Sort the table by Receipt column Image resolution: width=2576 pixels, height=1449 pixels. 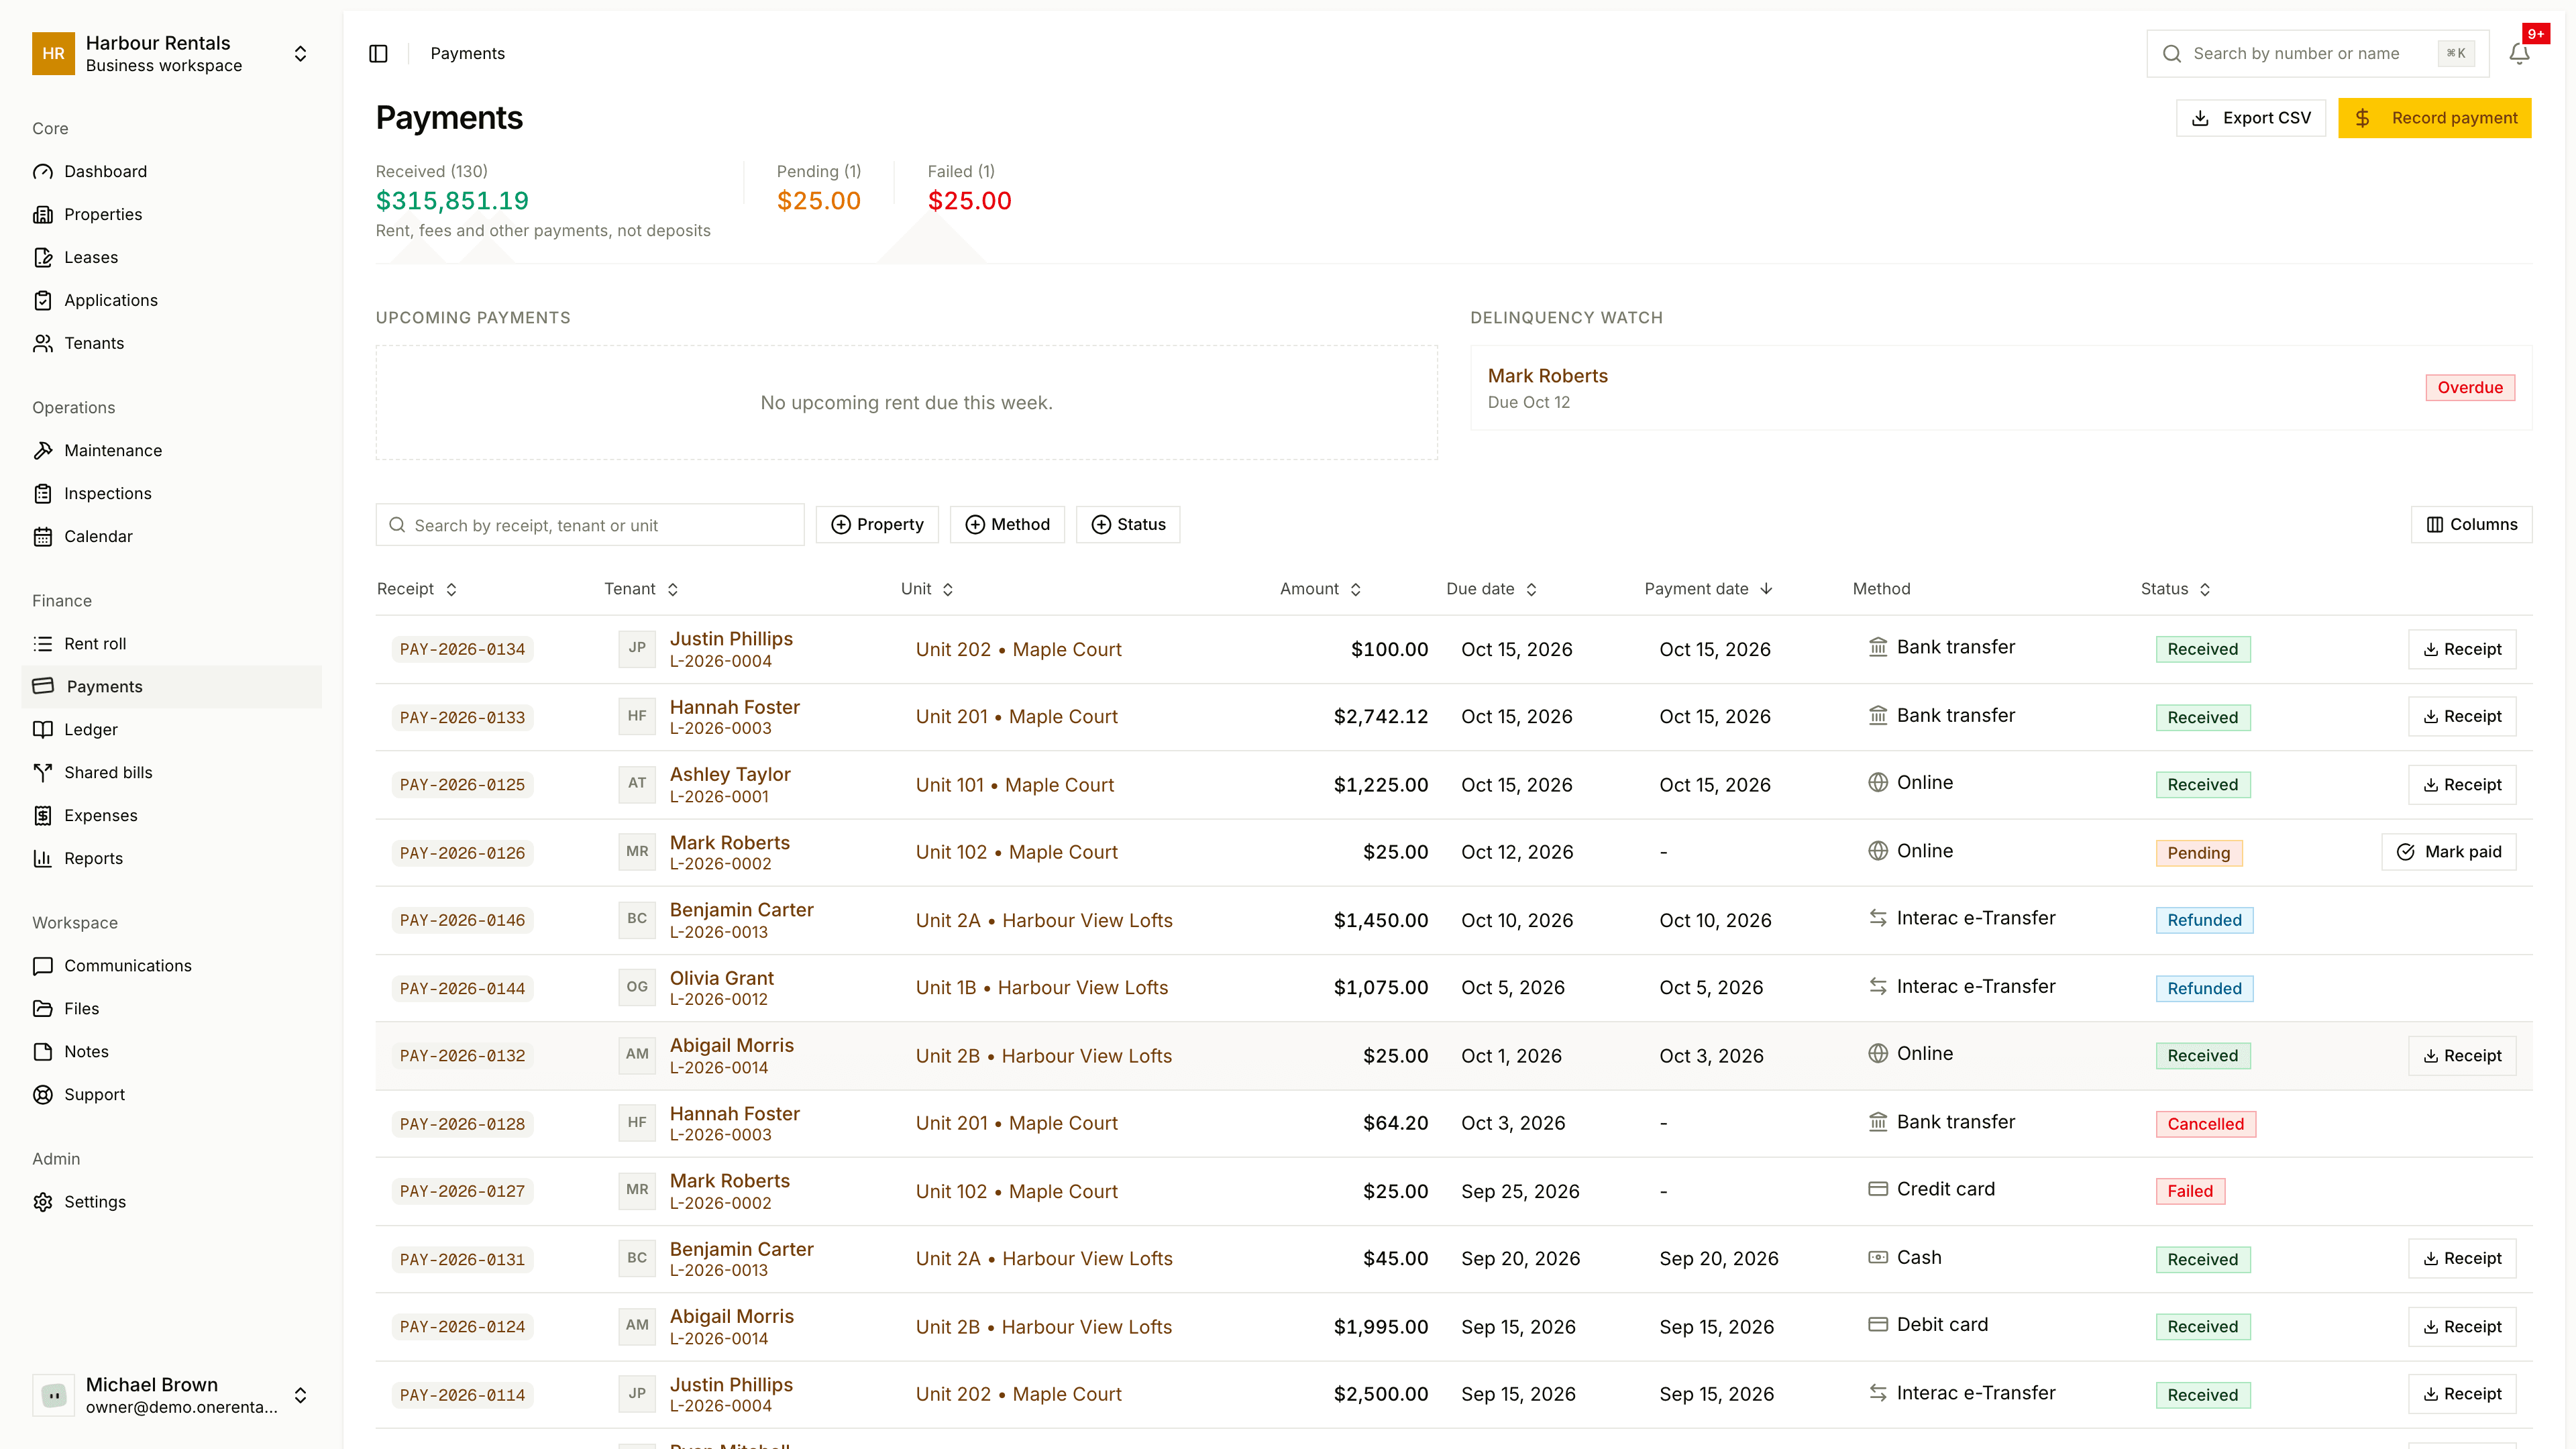click(x=417, y=589)
